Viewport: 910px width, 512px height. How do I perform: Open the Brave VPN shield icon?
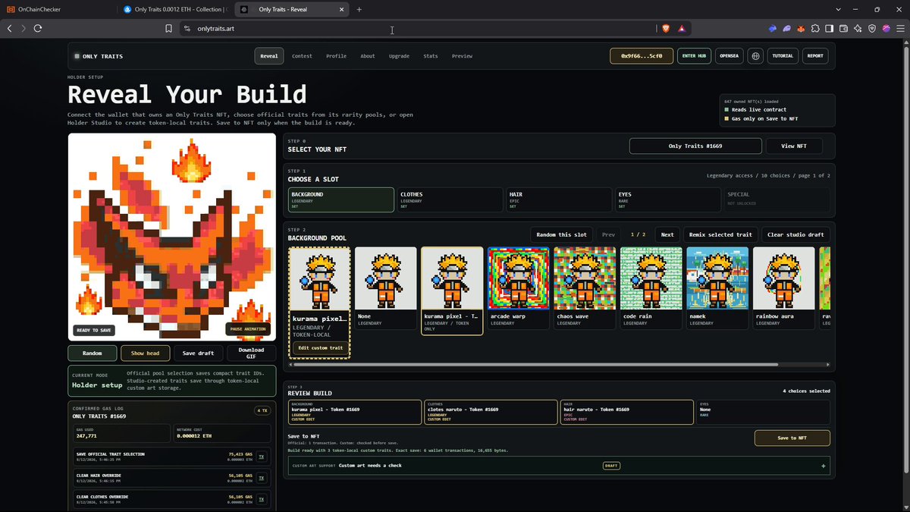coord(872,28)
